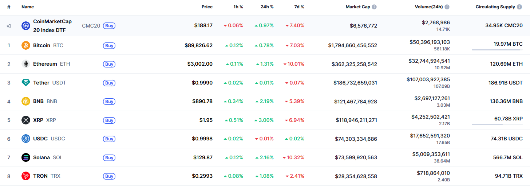
Task: Sort table by 7d % column
Action: (x=299, y=7)
